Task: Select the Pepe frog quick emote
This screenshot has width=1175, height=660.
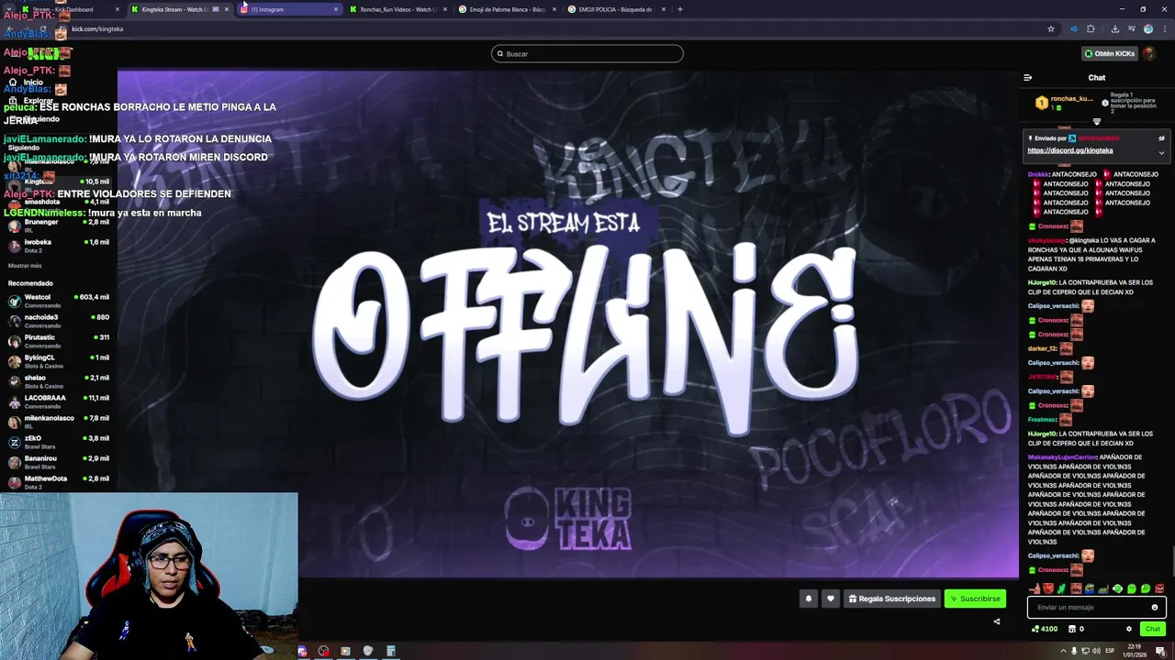Action: coord(1090,588)
